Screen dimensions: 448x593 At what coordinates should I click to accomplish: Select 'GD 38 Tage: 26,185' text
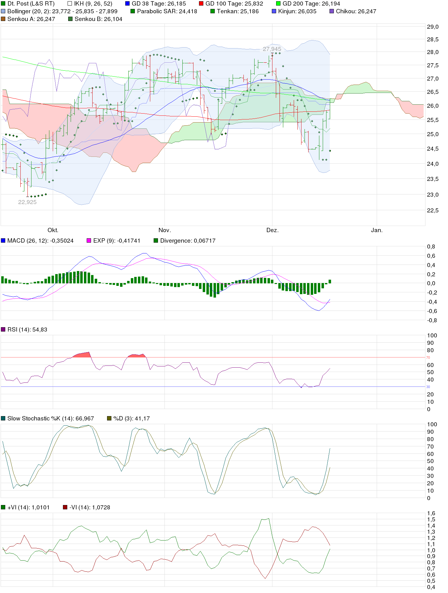click(159, 4)
